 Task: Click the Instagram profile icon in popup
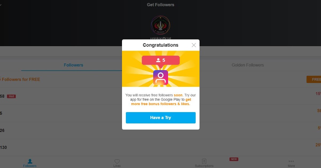[x=160, y=78]
